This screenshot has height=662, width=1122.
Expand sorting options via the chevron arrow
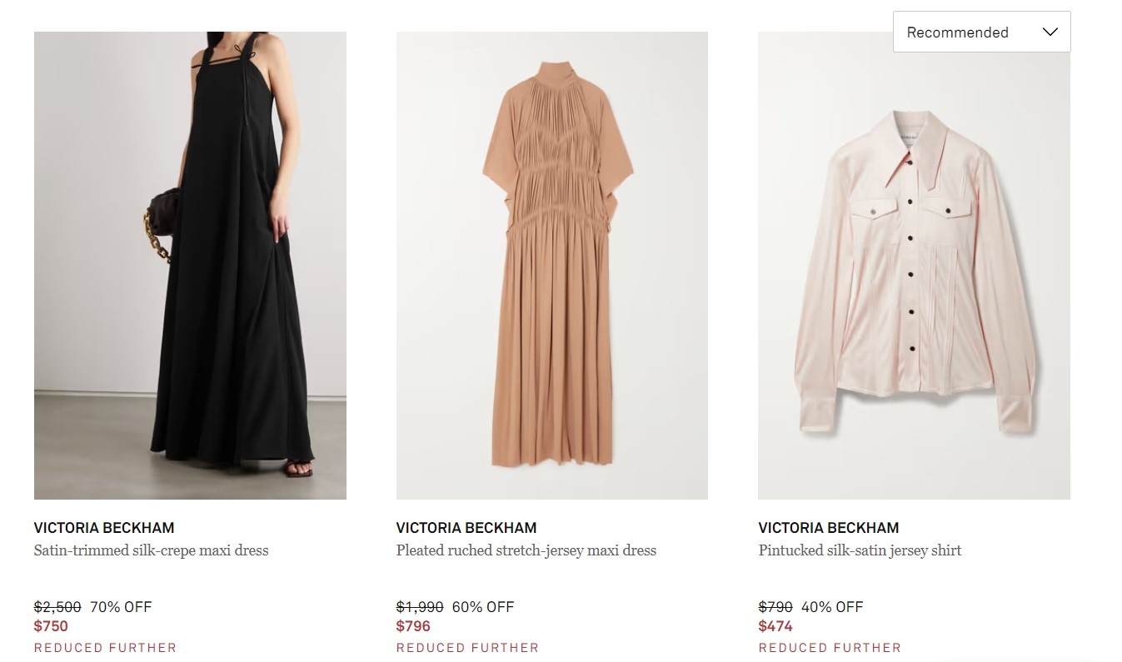click(x=1050, y=32)
